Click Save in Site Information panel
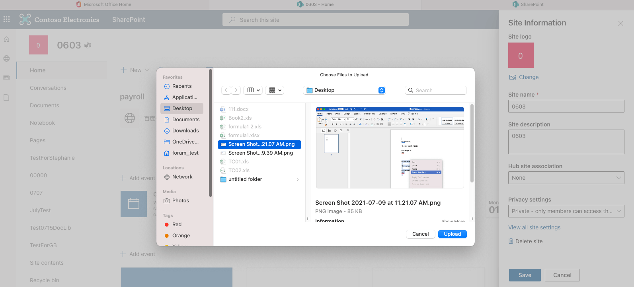 525,275
